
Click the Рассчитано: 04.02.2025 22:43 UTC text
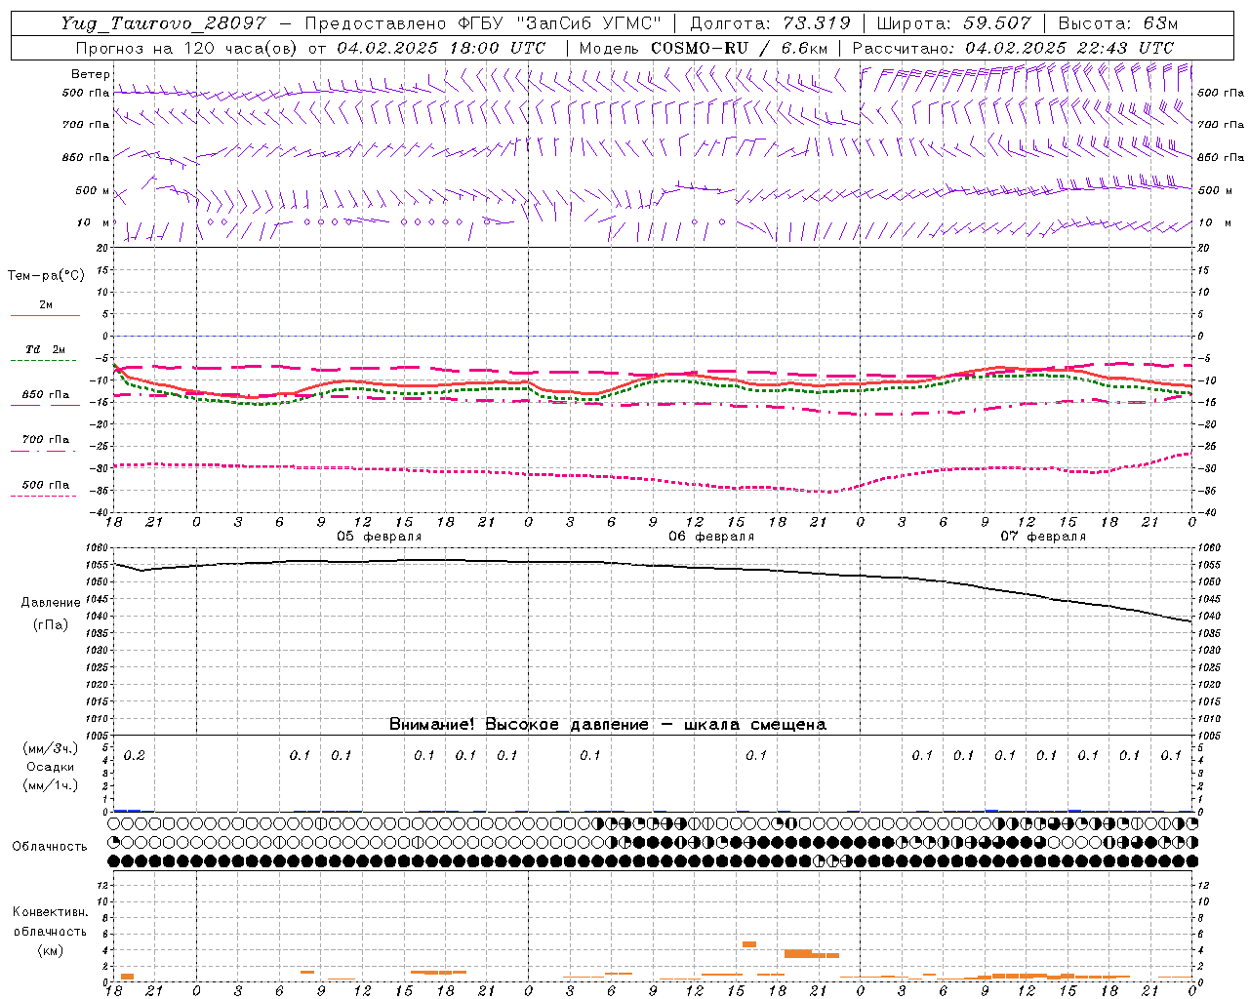pyautogui.click(x=1013, y=48)
